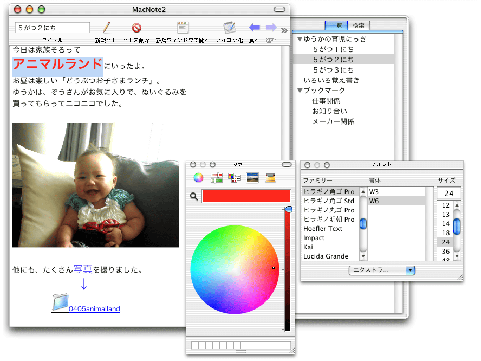Select お知り合い bookmark
This screenshot has width=481, height=361.
(x=329, y=111)
